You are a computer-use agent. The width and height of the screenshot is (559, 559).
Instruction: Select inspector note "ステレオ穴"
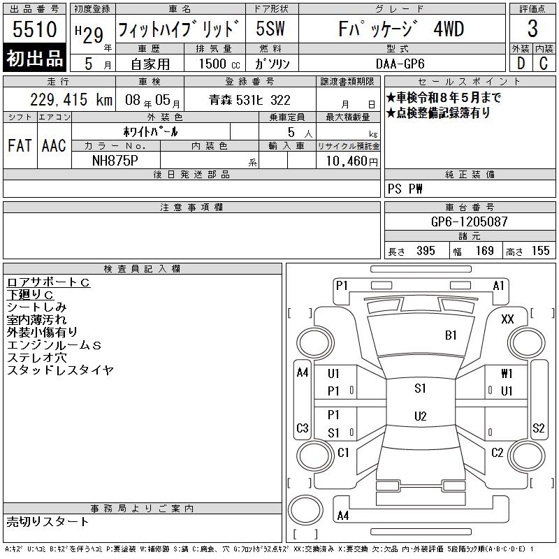point(37,358)
